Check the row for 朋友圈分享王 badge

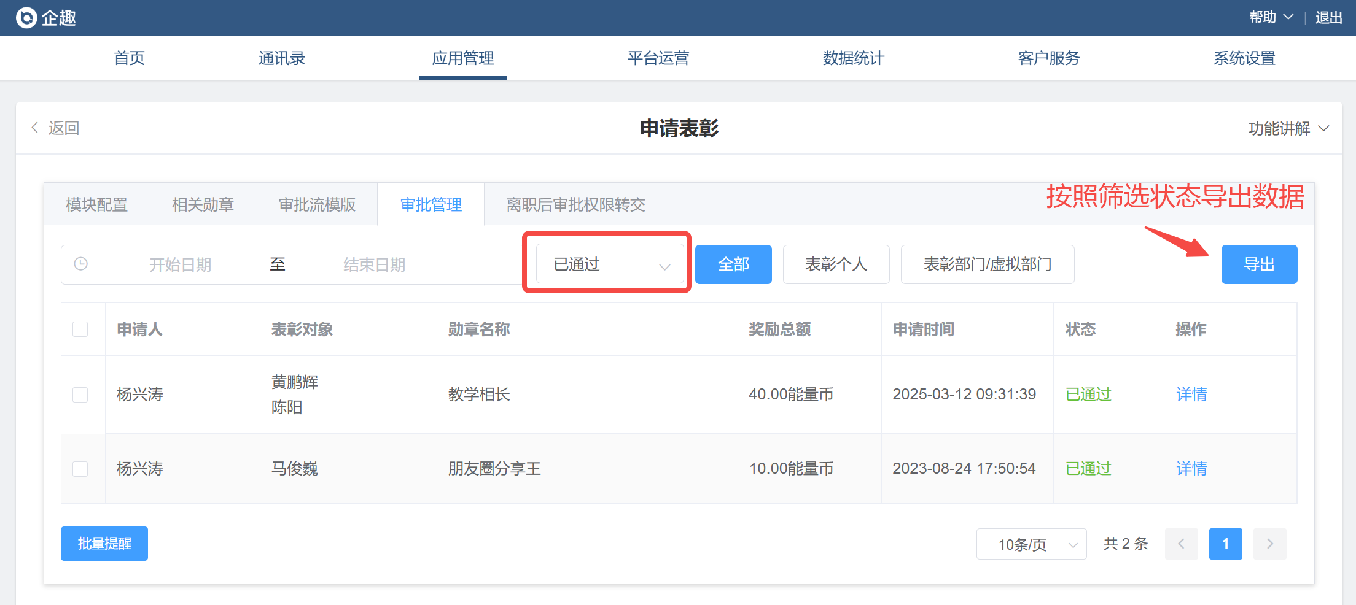(80, 469)
